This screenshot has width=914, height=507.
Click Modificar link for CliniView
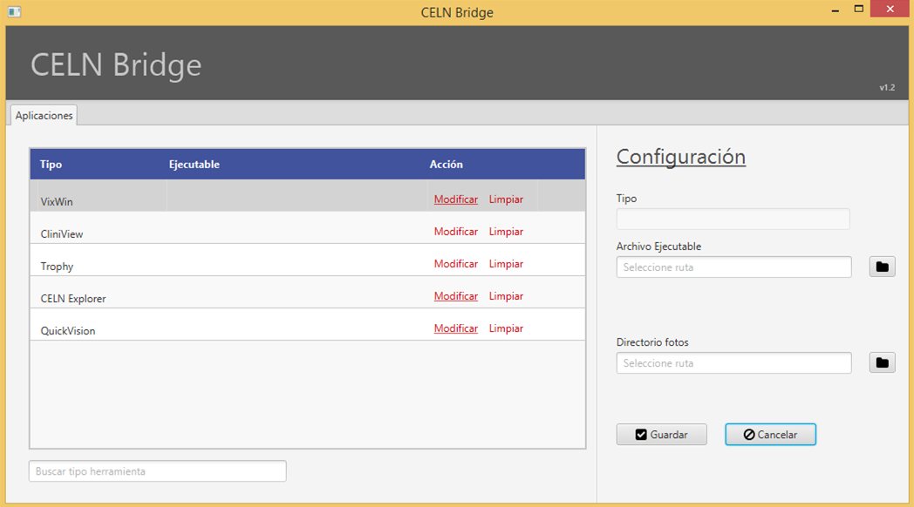point(456,231)
